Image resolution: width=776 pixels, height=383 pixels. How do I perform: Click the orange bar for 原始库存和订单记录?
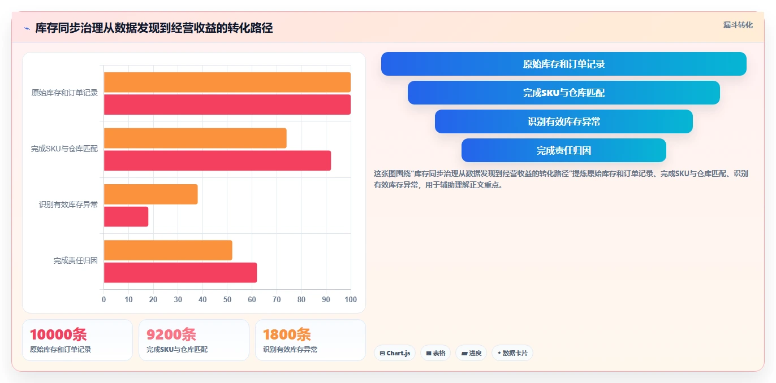coord(227,82)
